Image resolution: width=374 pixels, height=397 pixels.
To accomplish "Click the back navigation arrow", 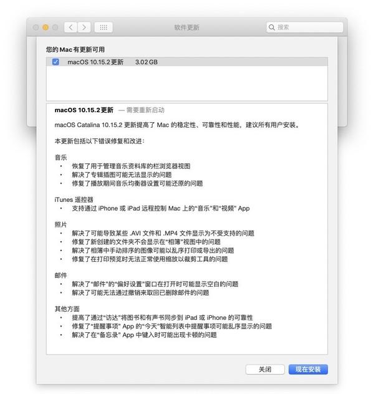I will (x=71, y=27).
